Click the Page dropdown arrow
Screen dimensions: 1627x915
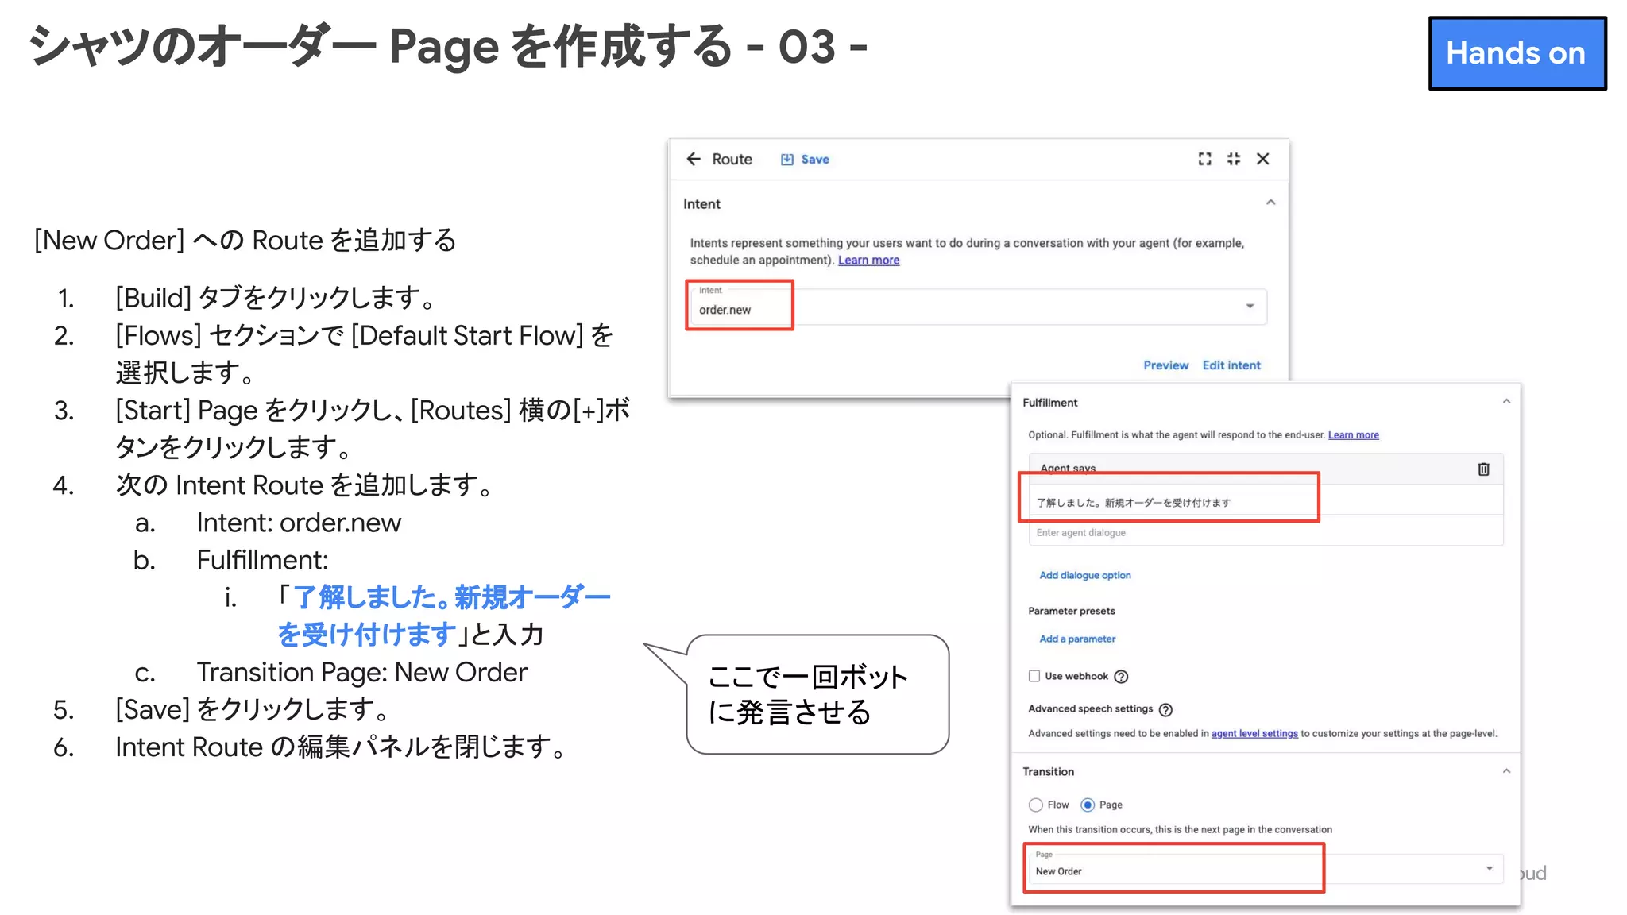tap(1489, 868)
